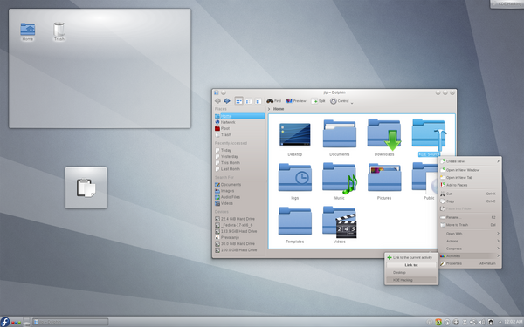This screenshot has width=524, height=327.
Task: Click the Home breadcrumb in location bar
Action: [x=279, y=109]
